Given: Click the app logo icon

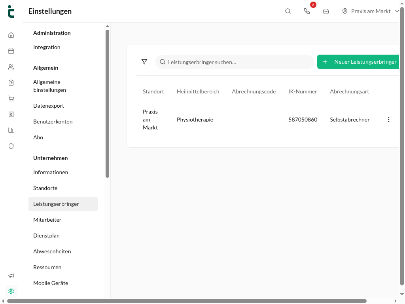Looking at the screenshot, I should (11, 11).
